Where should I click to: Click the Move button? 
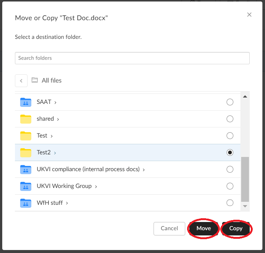[x=204, y=228]
